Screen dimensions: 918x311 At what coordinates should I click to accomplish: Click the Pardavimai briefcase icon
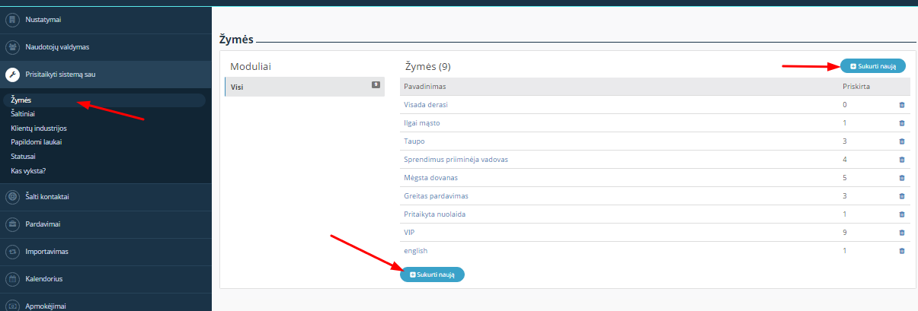[12, 224]
